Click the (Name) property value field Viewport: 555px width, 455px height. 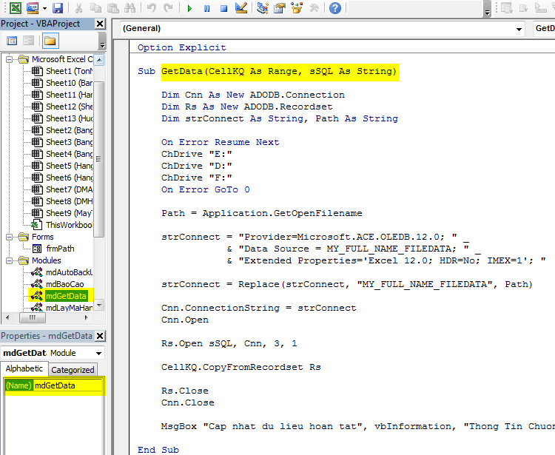(68, 385)
